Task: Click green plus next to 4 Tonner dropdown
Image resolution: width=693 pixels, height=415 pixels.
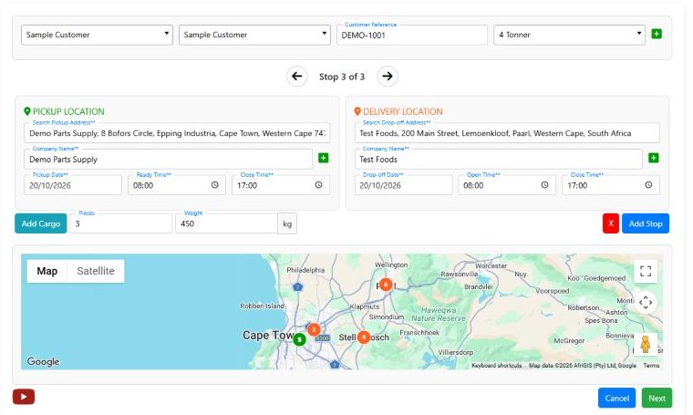Action: [x=657, y=34]
